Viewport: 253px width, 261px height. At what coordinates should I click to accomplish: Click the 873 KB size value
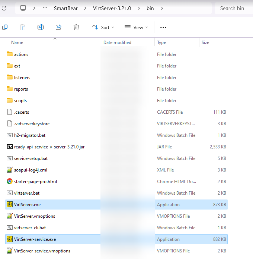pyautogui.click(x=220, y=205)
